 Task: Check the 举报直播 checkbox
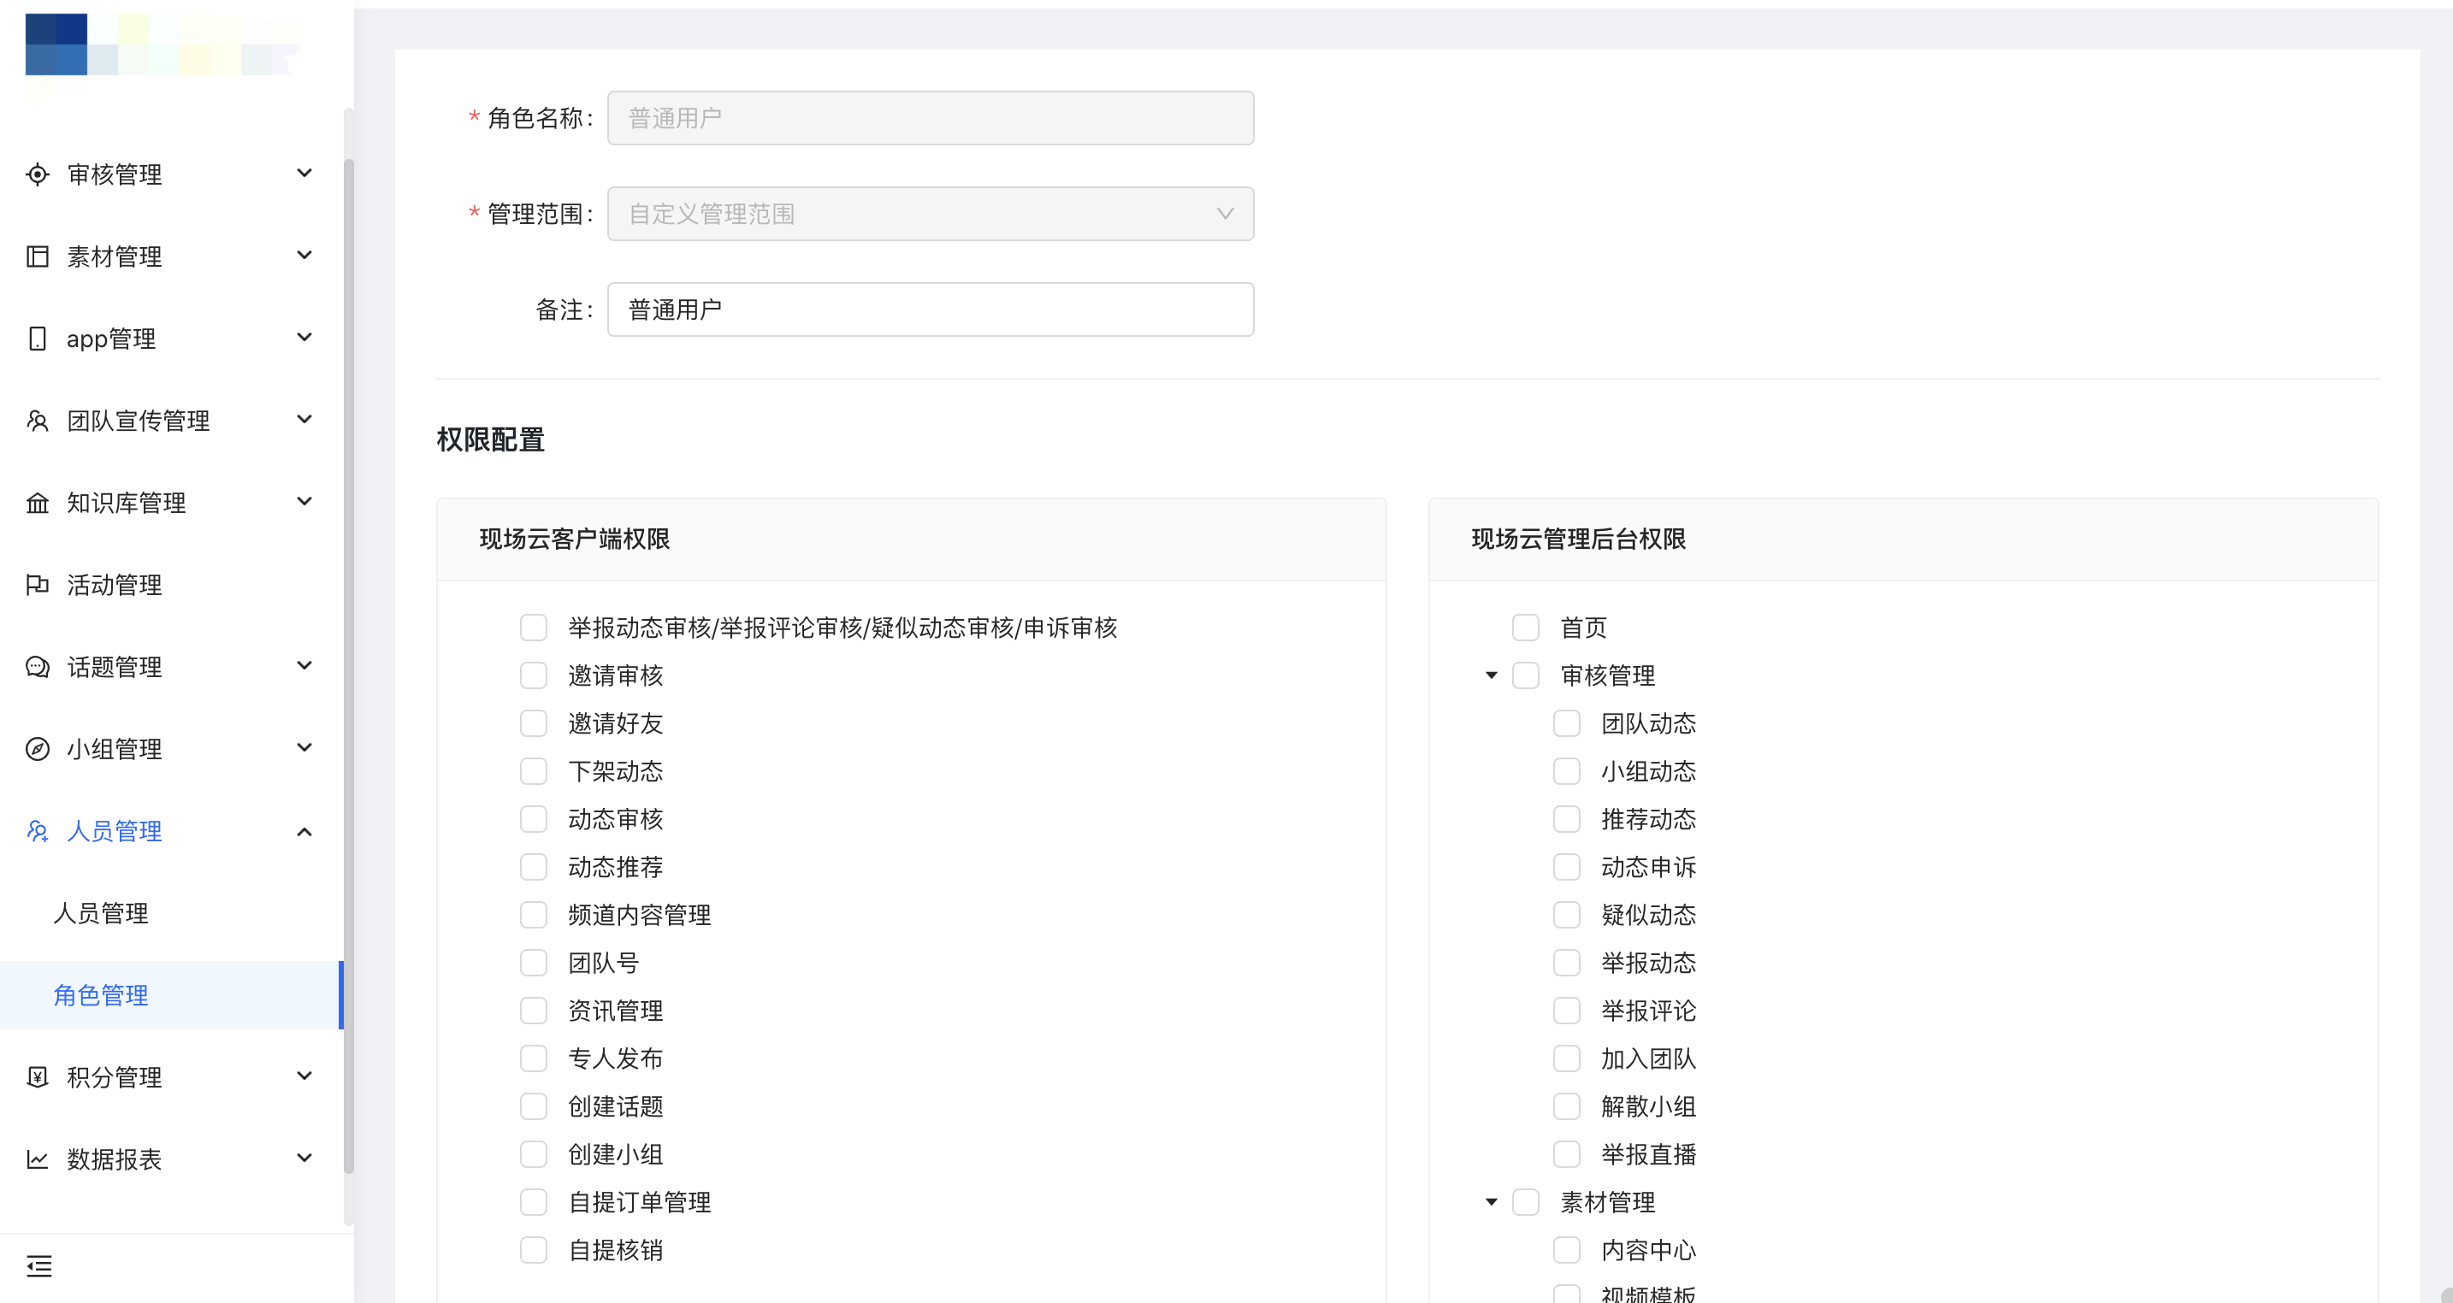coord(1566,1154)
